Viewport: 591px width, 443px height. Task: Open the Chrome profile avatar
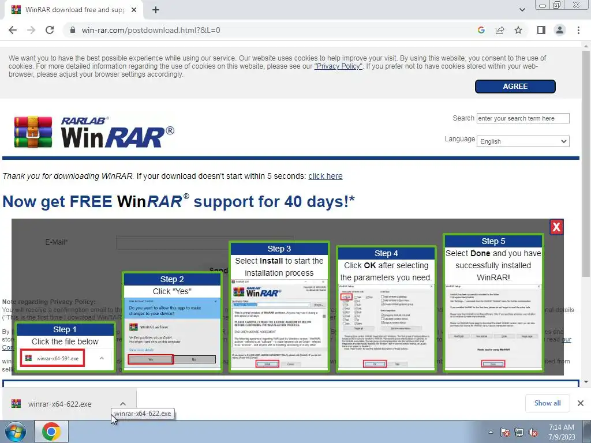pyautogui.click(x=560, y=30)
